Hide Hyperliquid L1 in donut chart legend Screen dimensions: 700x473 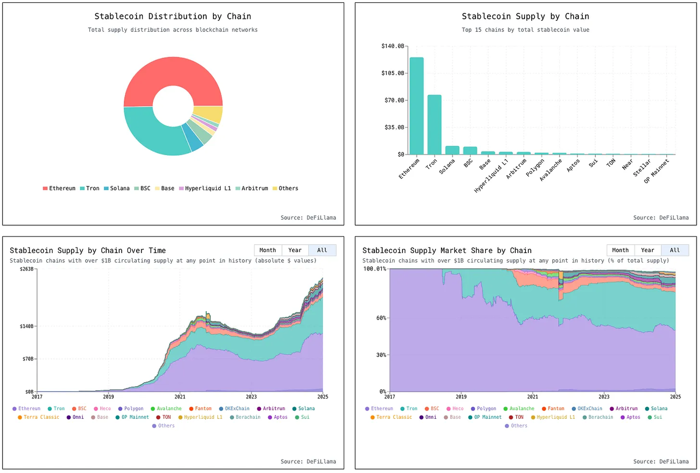coord(205,188)
